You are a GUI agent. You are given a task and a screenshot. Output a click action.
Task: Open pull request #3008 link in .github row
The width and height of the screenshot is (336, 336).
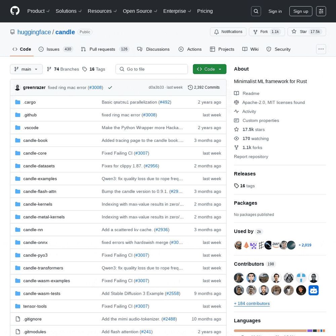(150, 115)
